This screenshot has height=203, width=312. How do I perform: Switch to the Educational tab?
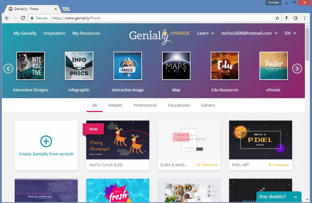[x=179, y=105]
